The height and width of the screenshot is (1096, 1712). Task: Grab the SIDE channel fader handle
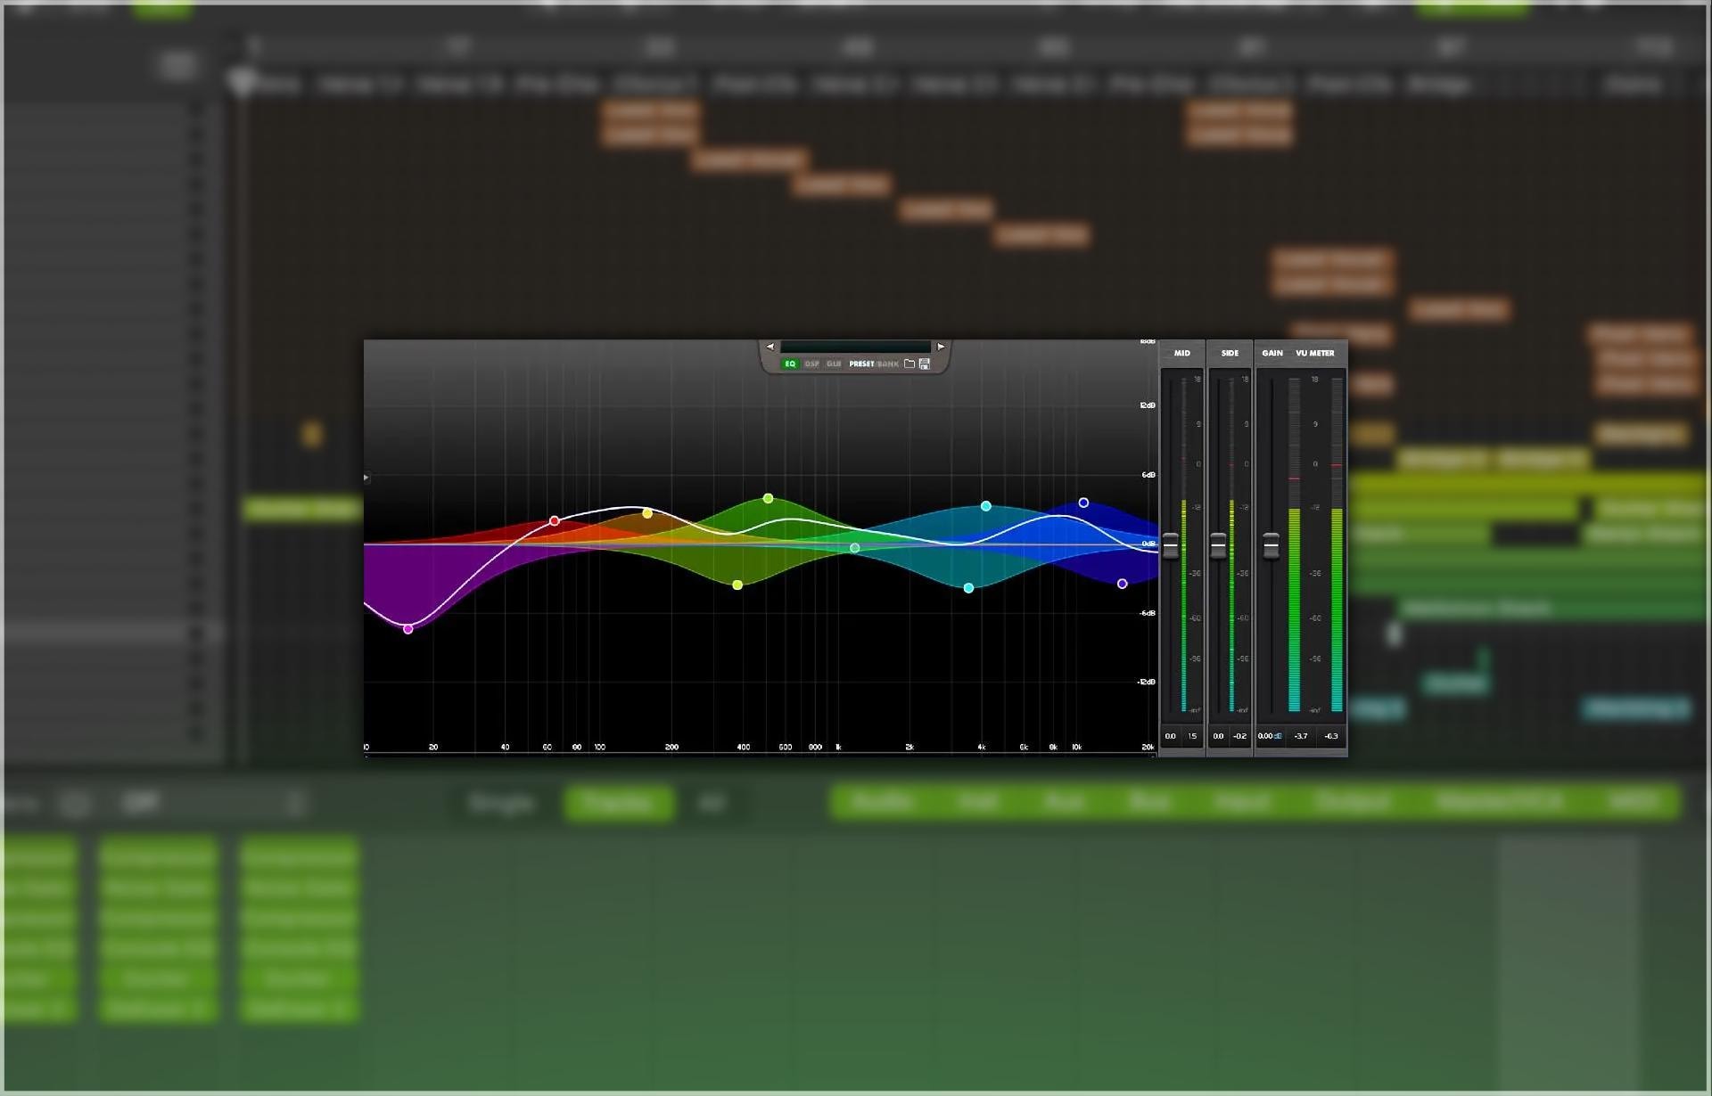[1218, 545]
